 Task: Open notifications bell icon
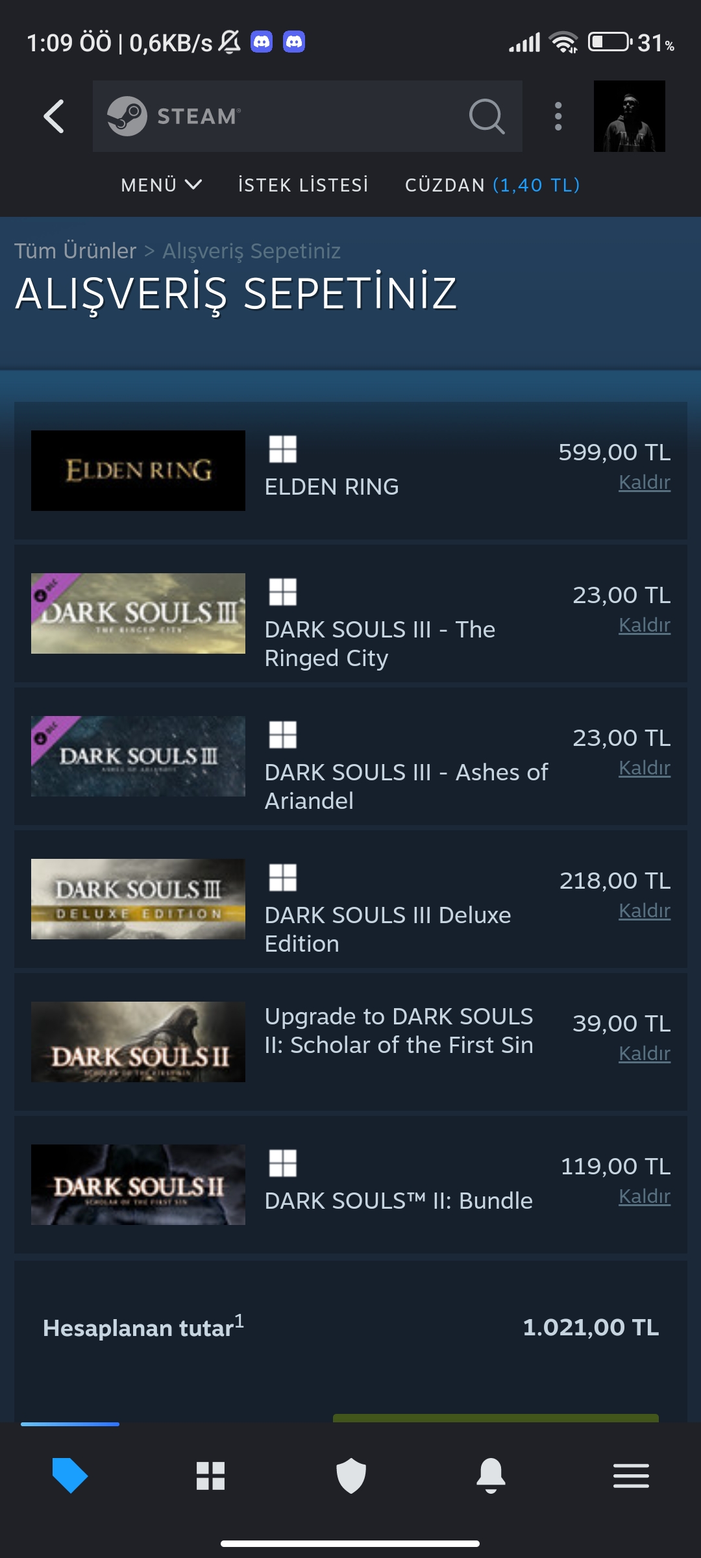point(491,1476)
